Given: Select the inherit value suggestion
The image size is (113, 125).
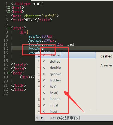Looking at the screenshot, I should click(65, 99).
